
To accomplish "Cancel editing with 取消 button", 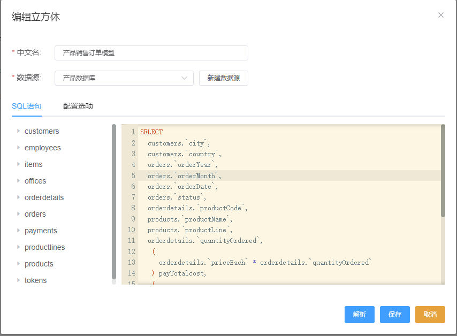I will click(x=430, y=315).
